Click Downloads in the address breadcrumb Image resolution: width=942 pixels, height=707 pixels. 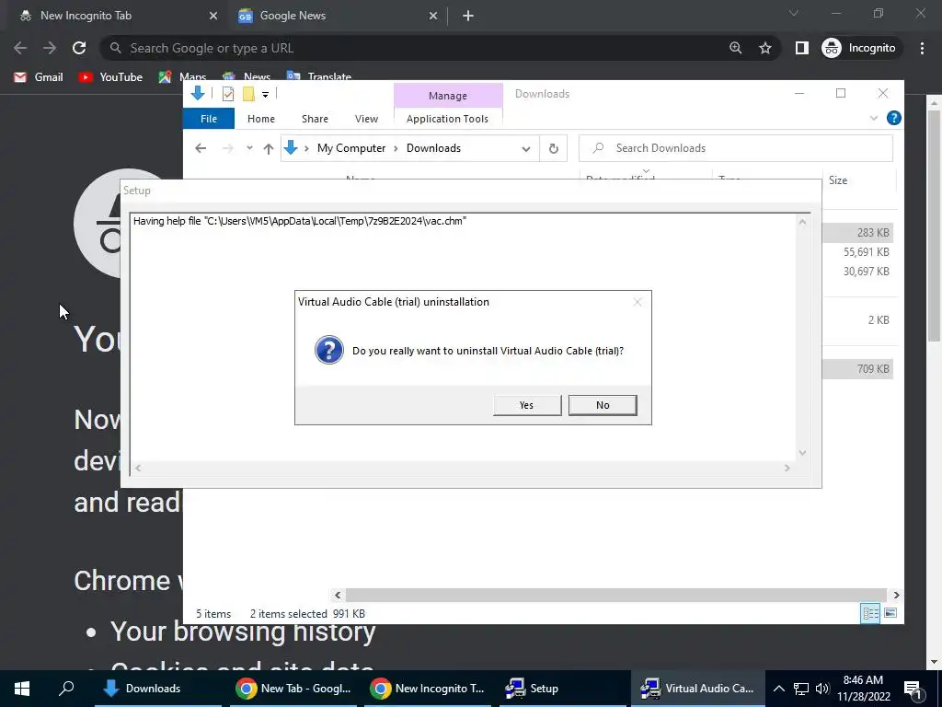(434, 148)
